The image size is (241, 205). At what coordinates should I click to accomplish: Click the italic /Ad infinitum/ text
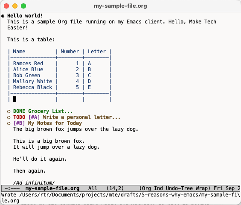(x=34, y=182)
